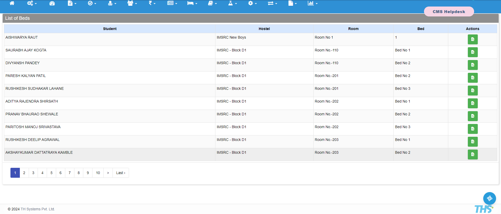Go to page 10 in pagination
This screenshot has width=501, height=214.
coord(98,173)
